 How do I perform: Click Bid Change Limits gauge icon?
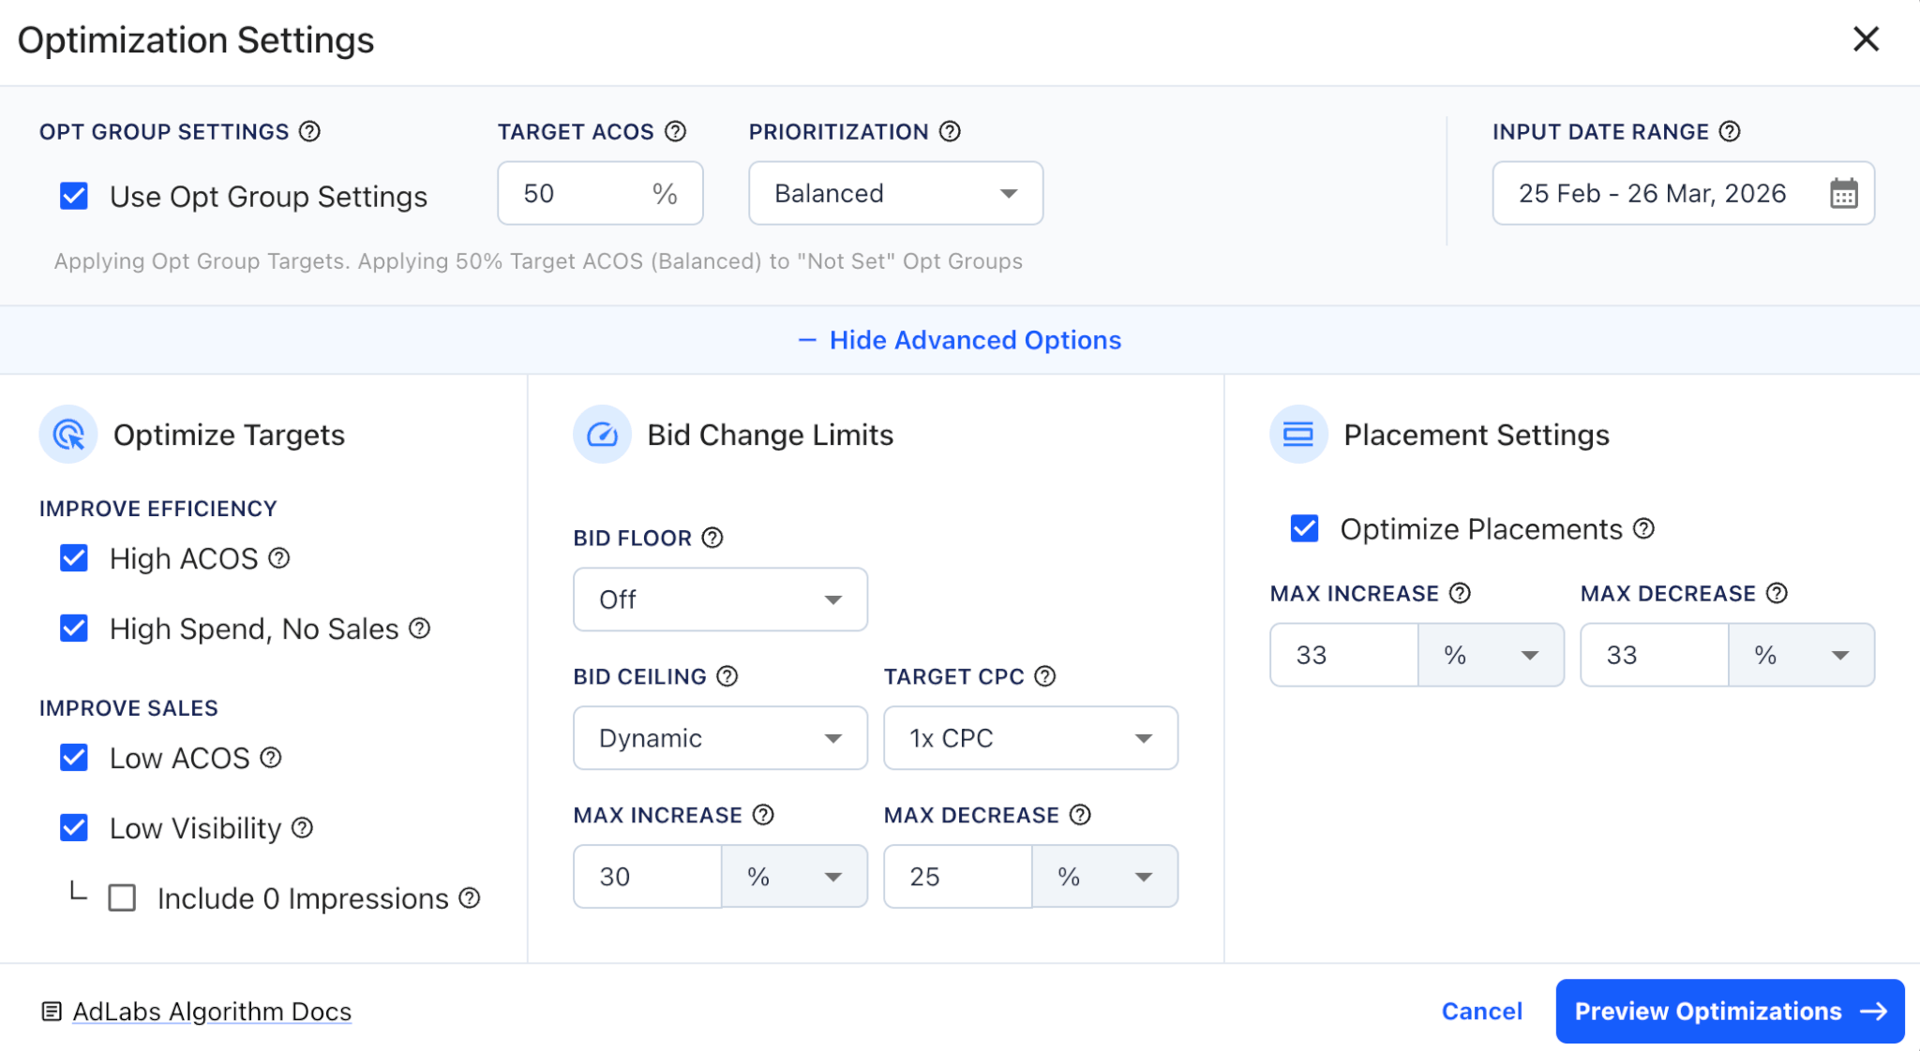click(x=602, y=435)
